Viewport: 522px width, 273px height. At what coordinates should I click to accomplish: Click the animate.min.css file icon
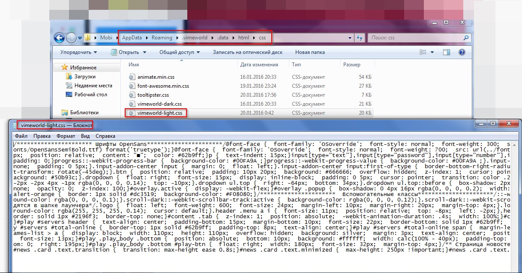(x=132, y=77)
